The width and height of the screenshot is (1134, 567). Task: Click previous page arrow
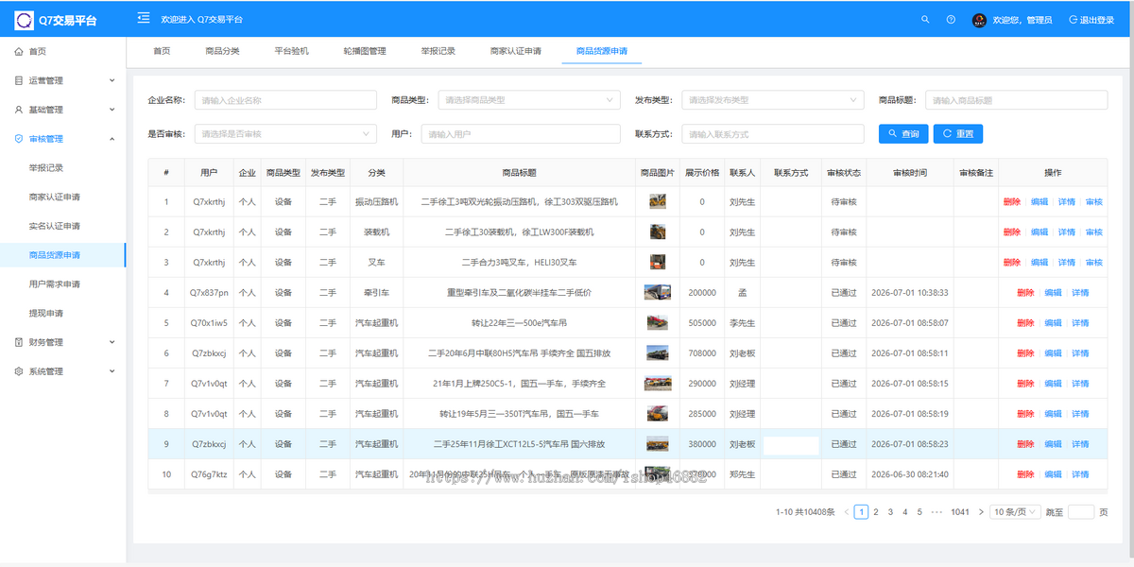tap(847, 511)
